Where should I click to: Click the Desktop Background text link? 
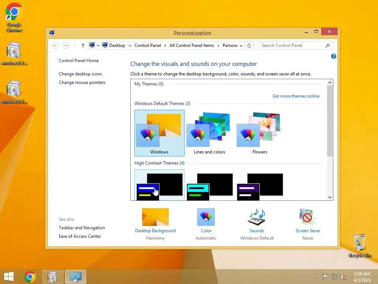[x=155, y=231]
